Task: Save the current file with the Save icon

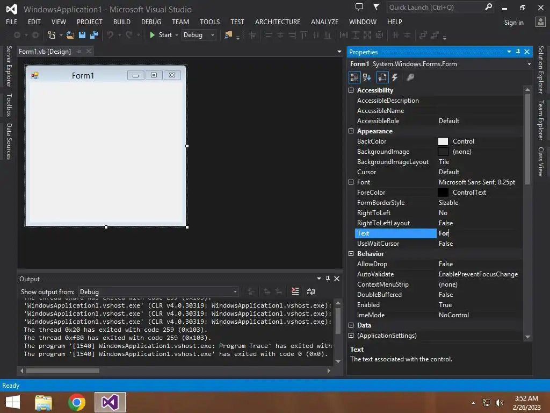Action: point(82,35)
